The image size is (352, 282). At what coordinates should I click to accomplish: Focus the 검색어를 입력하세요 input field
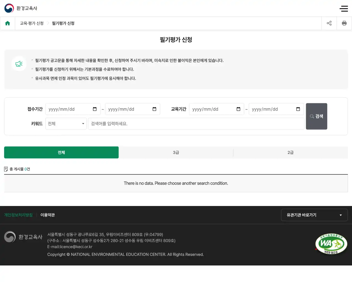(x=196, y=124)
